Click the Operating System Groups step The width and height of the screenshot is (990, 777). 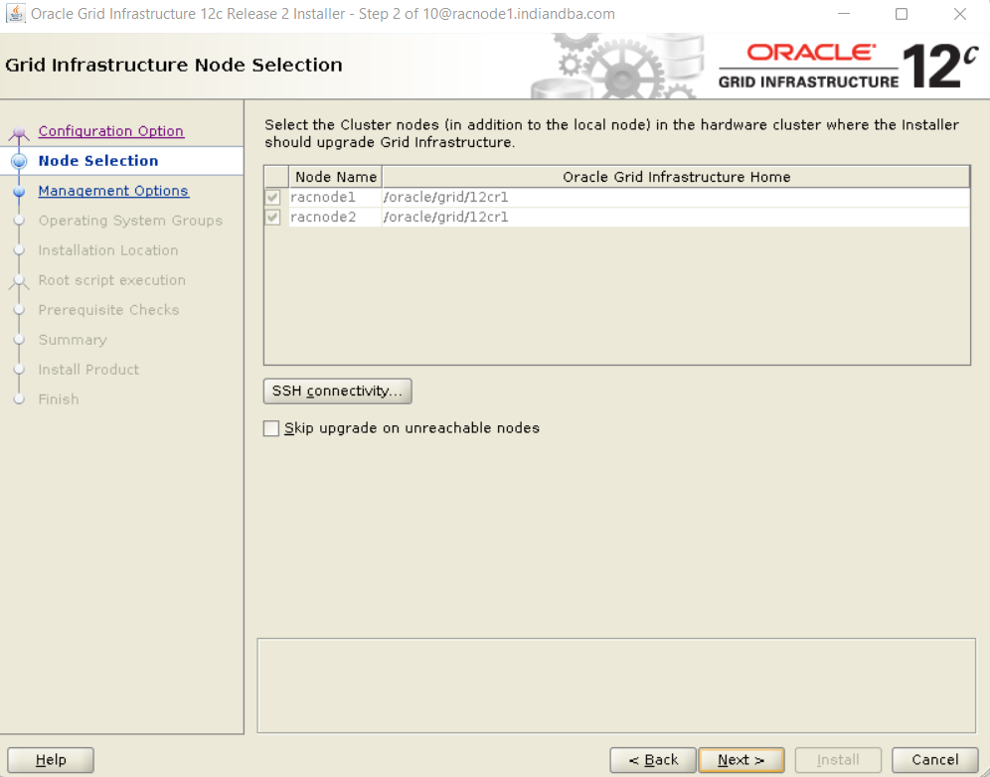click(x=130, y=221)
